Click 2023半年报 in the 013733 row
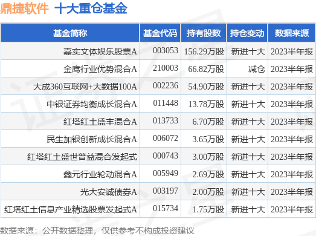Screen dimensions: 316x236 292,122
